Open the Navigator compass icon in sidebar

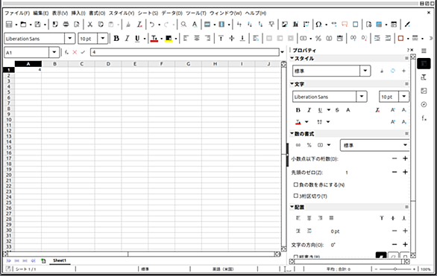pyautogui.click(x=424, y=104)
